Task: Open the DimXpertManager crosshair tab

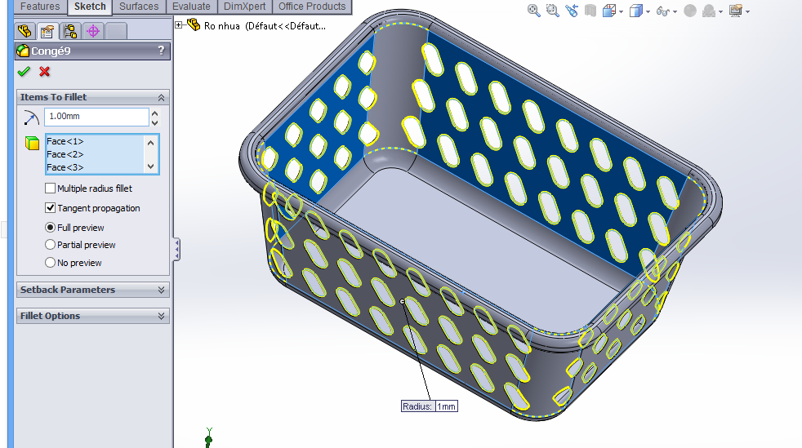Action: coord(93,32)
